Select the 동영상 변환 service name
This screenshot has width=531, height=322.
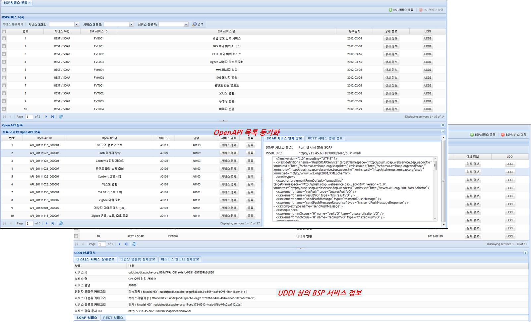227,101
